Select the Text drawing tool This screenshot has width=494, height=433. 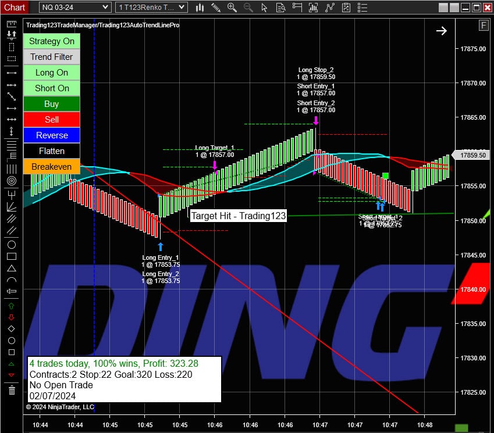[12, 291]
